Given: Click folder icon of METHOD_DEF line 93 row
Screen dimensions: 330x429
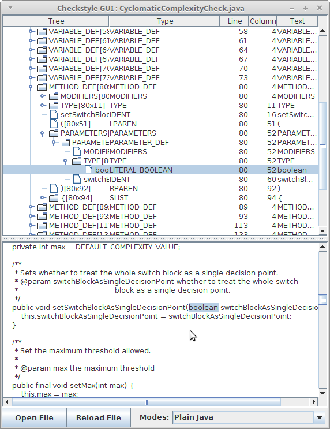Looking at the screenshot, I should pos(42,217).
